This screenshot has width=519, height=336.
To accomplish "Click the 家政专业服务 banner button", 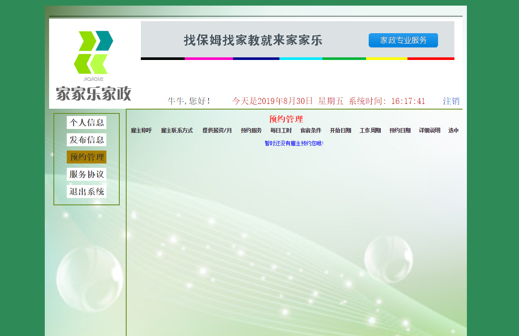I will [403, 40].
